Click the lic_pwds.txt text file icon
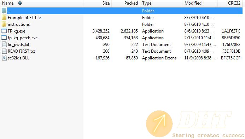 click(4, 45)
